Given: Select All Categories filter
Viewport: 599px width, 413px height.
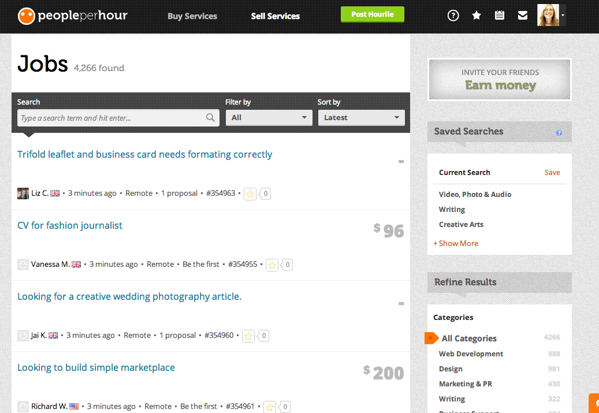Looking at the screenshot, I should point(469,338).
